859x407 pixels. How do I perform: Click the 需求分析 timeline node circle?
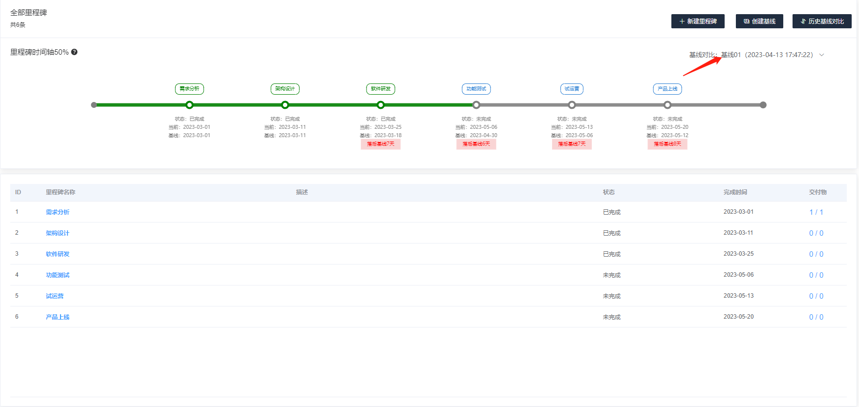pos(190,105)
